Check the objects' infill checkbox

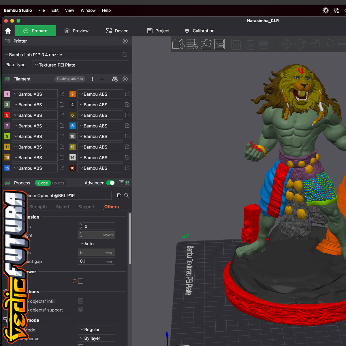point(81,301)
